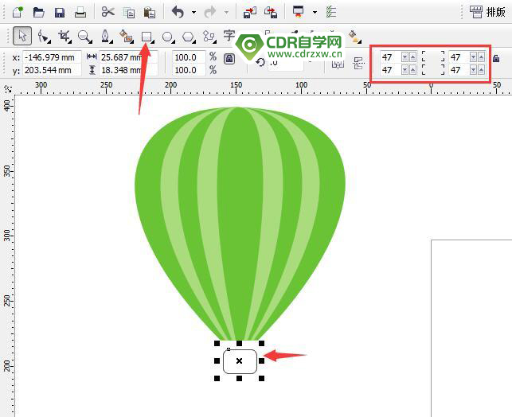The height and width of the screenshot is (417, 512).
Task: Redo the last undone action
Action: tap(210, 13)
